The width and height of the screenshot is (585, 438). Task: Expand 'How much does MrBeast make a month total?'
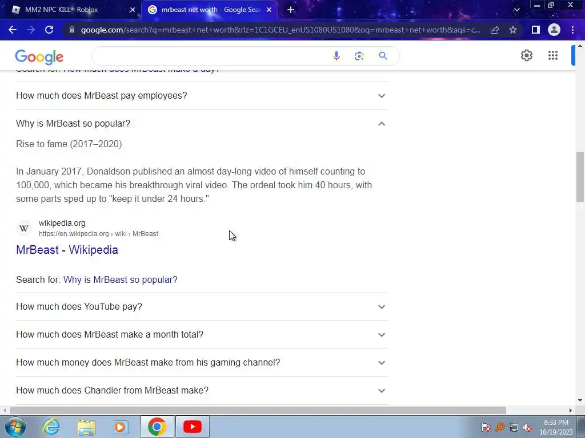(x=202, y=334)
